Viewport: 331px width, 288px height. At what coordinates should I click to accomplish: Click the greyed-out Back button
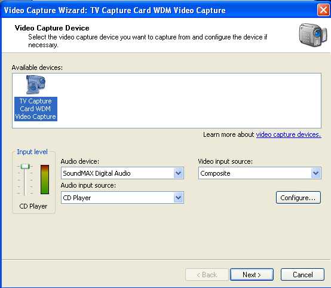click(x=207, y=275)
